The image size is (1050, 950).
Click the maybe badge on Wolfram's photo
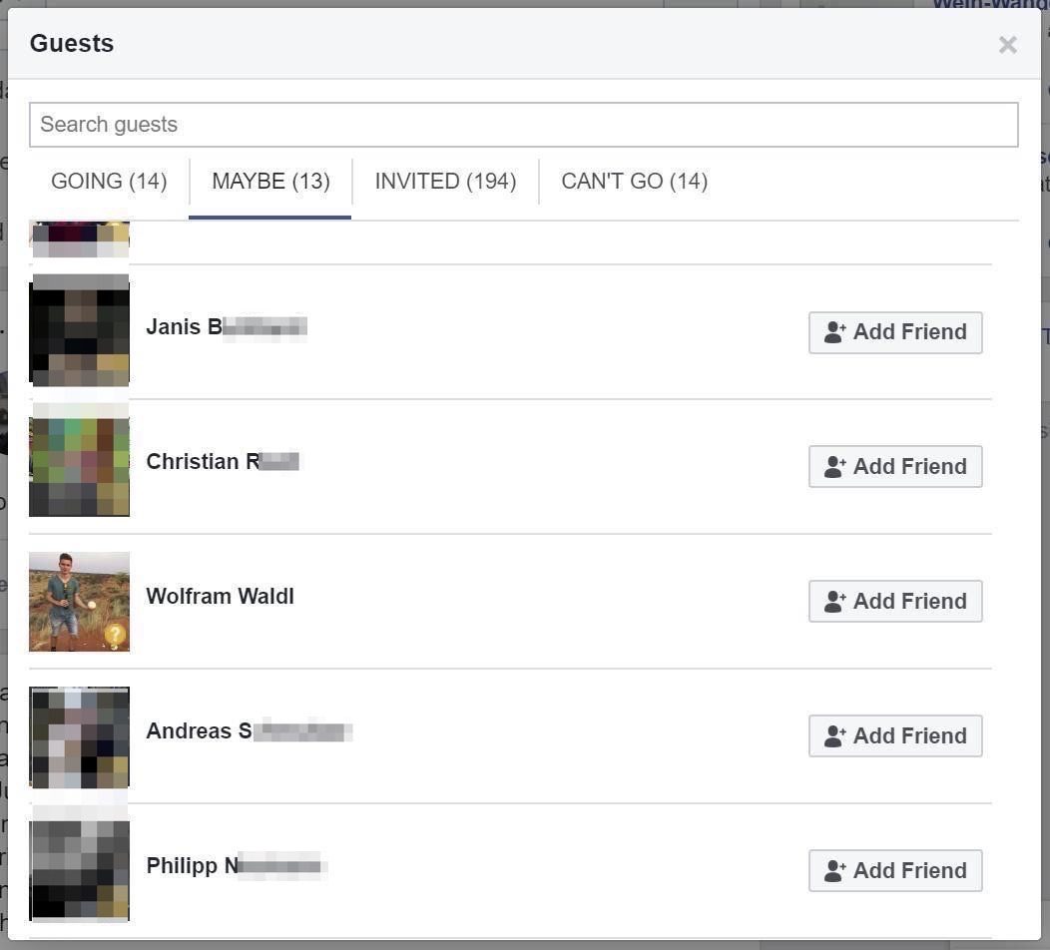click(115, 635)
